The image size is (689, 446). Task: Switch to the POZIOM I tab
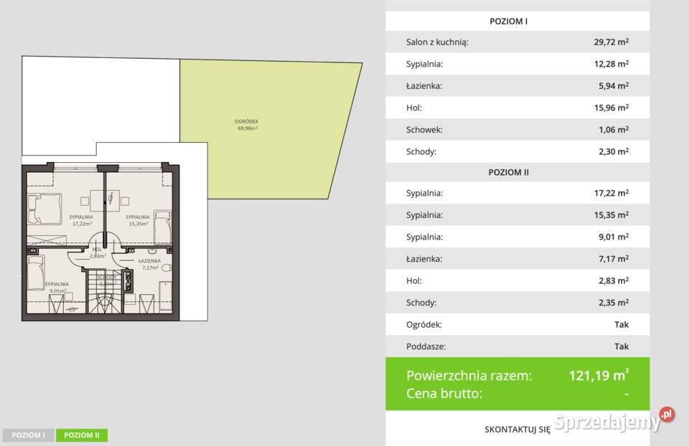(x=28, y=435)
